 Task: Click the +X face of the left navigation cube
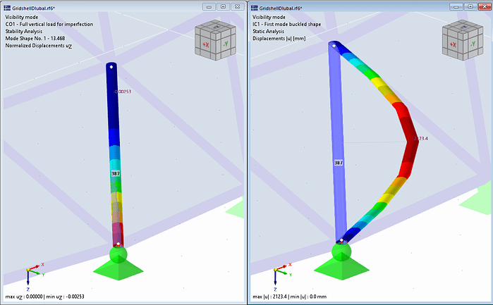[x=207, y=44]
